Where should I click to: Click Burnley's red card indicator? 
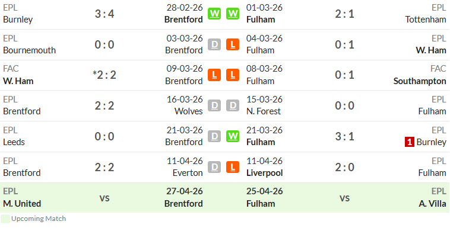point(410,142)
